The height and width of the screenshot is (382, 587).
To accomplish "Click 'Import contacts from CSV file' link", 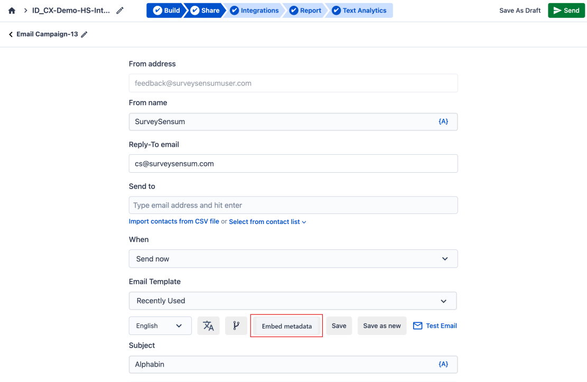I will click(174, 221).
